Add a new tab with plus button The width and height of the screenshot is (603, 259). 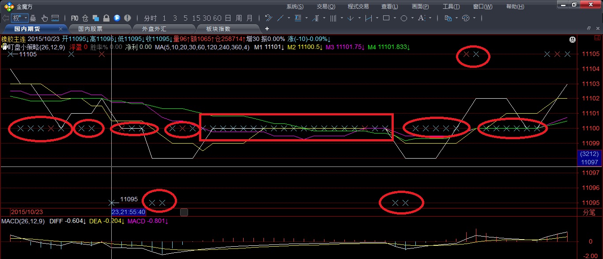267,29
